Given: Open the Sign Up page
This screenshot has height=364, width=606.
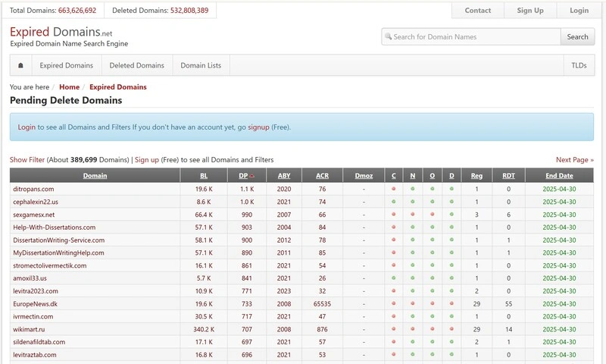Looking at the screenshot, I should [x=530, y=11].
